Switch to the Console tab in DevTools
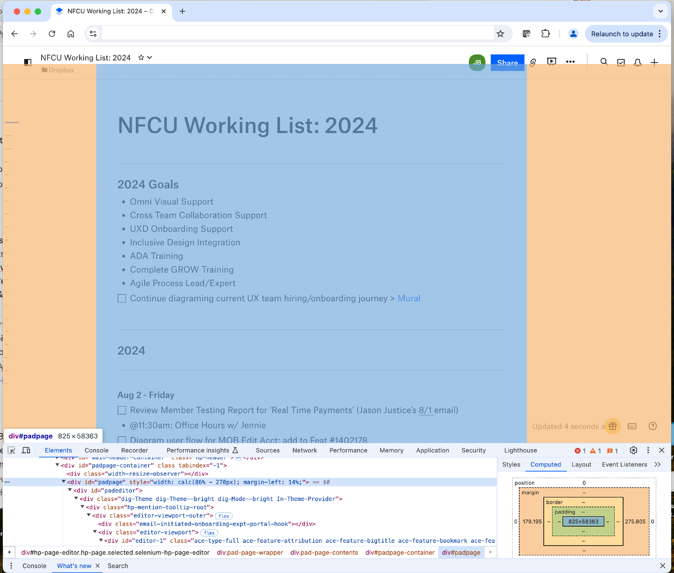Viewport: 674px width, 573px height. pyautogui.click(x=97, y=450)
